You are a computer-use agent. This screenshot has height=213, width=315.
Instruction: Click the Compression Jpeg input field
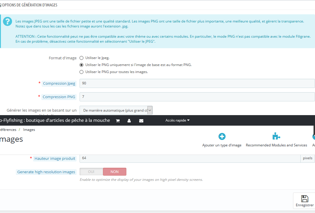point(197,83)
